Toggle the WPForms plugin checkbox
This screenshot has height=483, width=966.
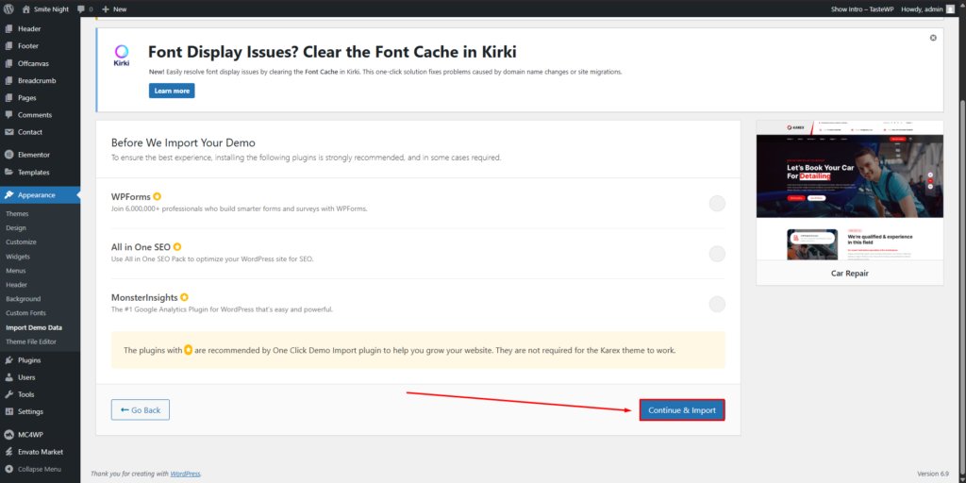coord(717,203)
